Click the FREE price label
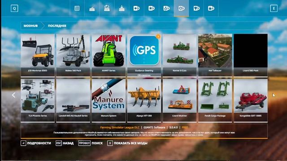 click(185, 127)
